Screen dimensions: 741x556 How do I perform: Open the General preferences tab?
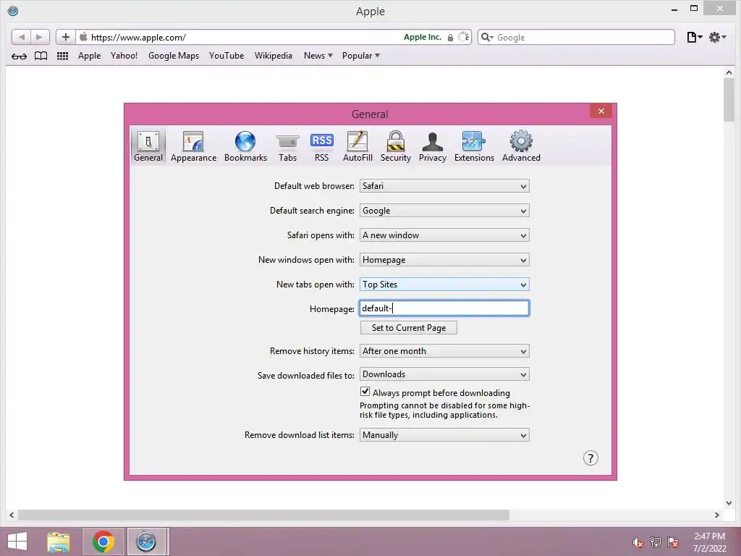coord(148,146)
